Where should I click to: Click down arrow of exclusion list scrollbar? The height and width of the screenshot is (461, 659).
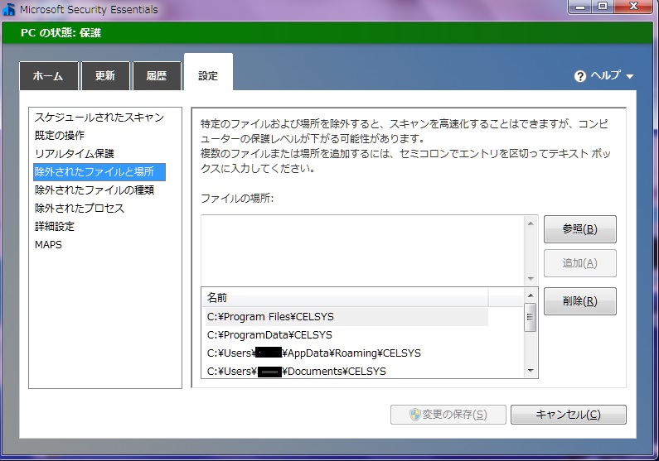531,371
